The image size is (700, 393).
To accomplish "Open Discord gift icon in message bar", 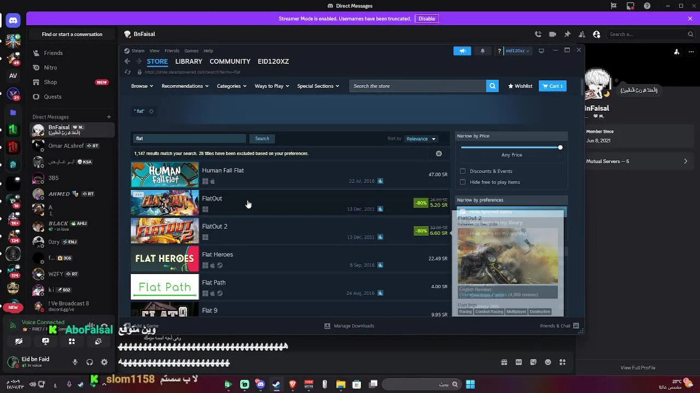I will 504,362.
